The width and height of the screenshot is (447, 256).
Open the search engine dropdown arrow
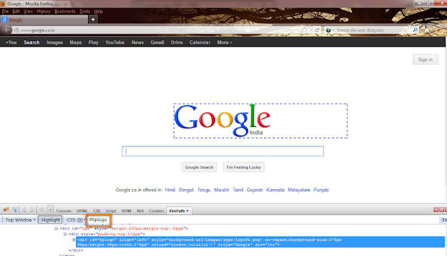333,30
